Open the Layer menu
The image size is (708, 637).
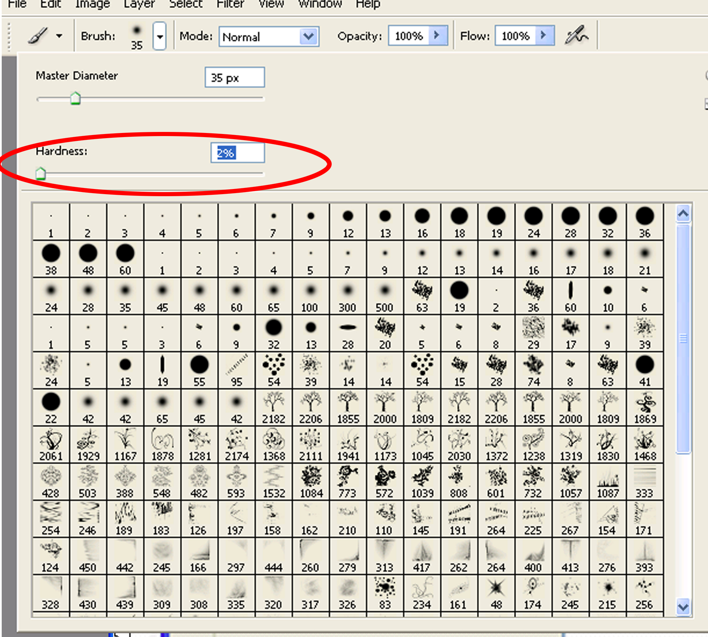[139, 4]
